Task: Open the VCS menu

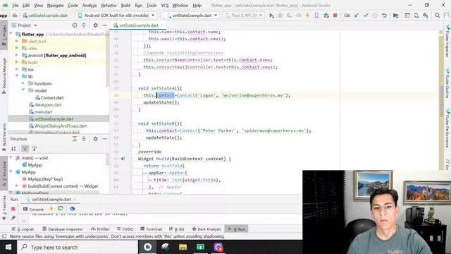Action: tap(164, 5)
